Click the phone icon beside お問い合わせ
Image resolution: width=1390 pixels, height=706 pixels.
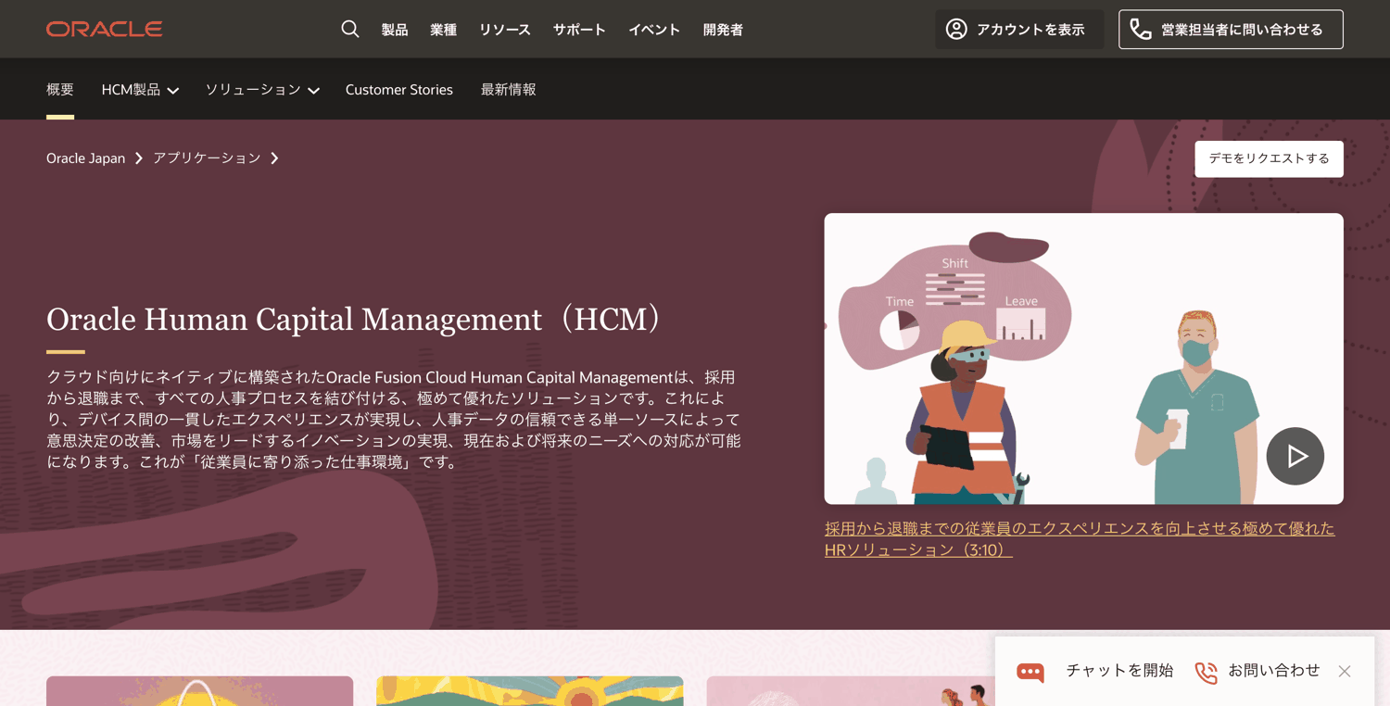[x=1206, y=672]
